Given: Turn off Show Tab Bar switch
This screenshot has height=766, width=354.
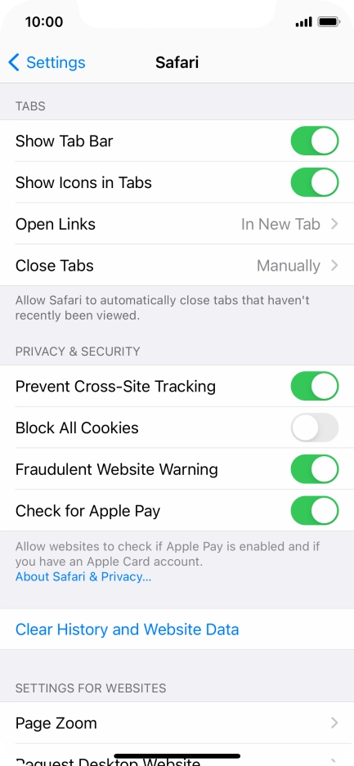Looking at the screenshot, I should coord(315,141).
